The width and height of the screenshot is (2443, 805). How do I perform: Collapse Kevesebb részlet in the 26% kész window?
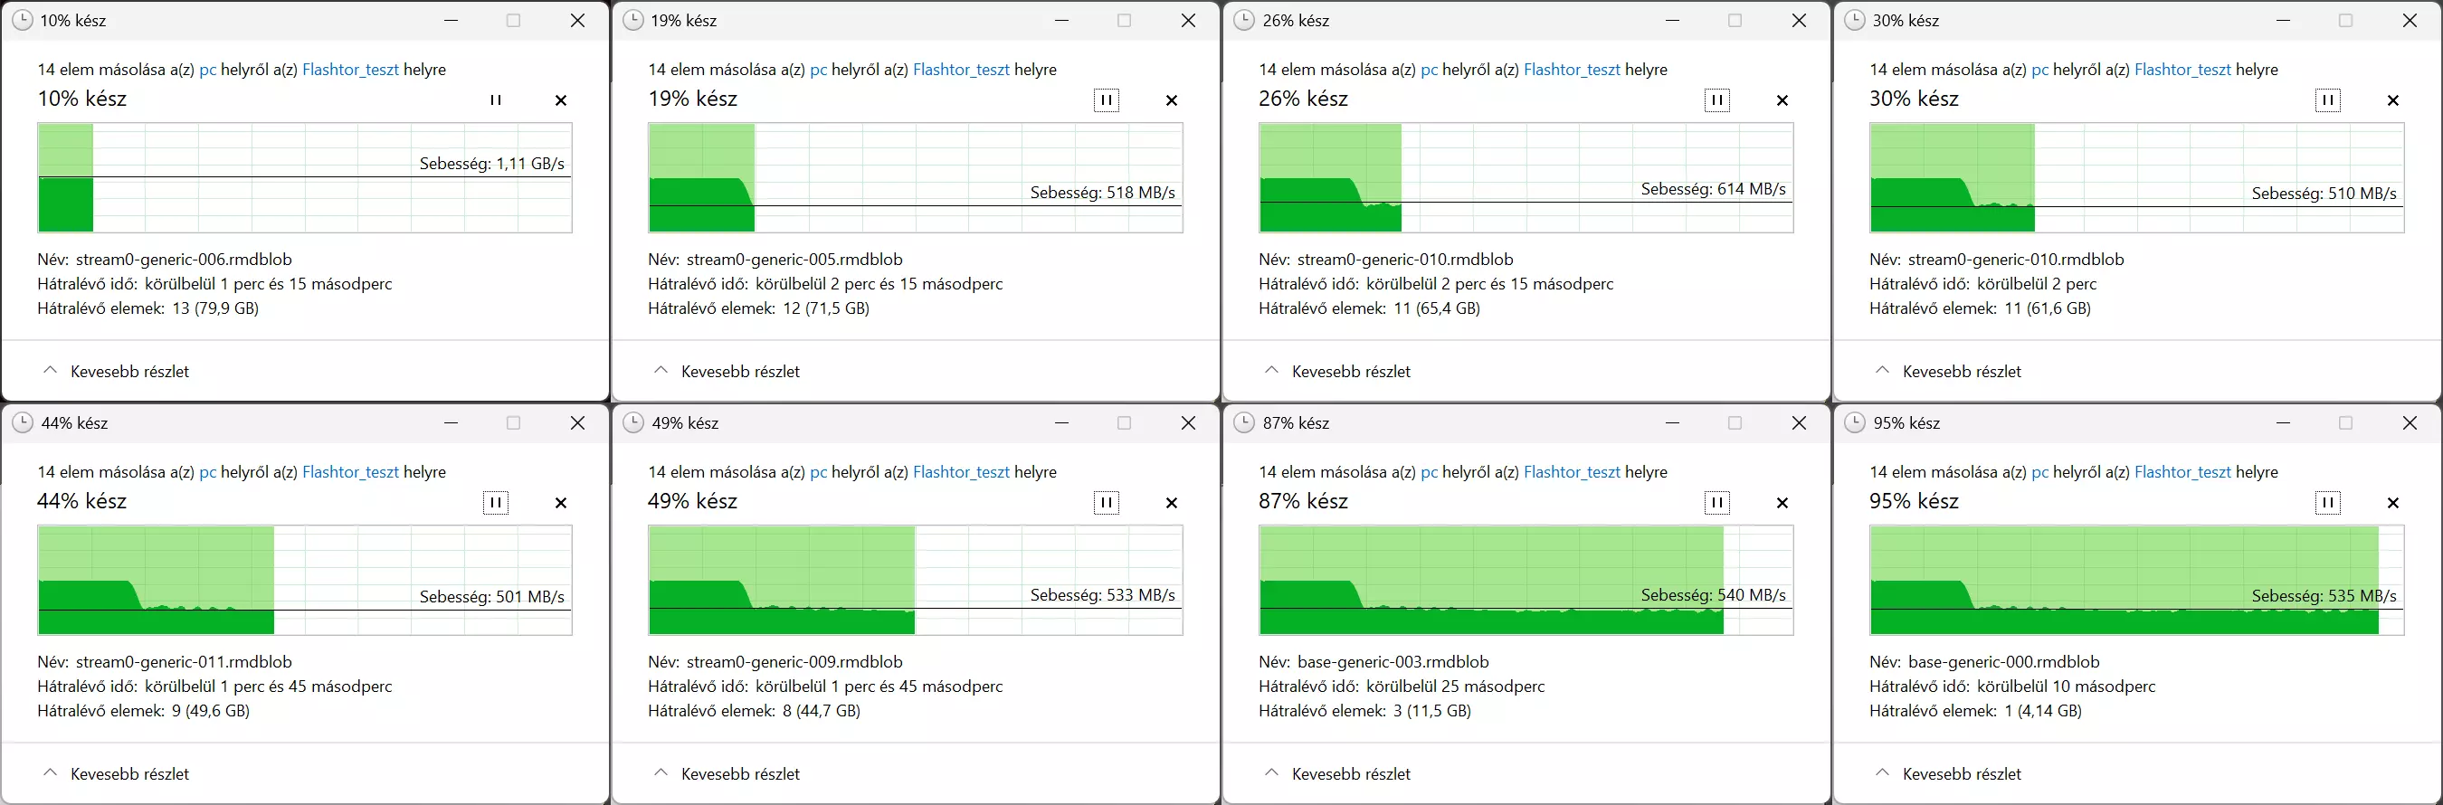pos(1338,371)
